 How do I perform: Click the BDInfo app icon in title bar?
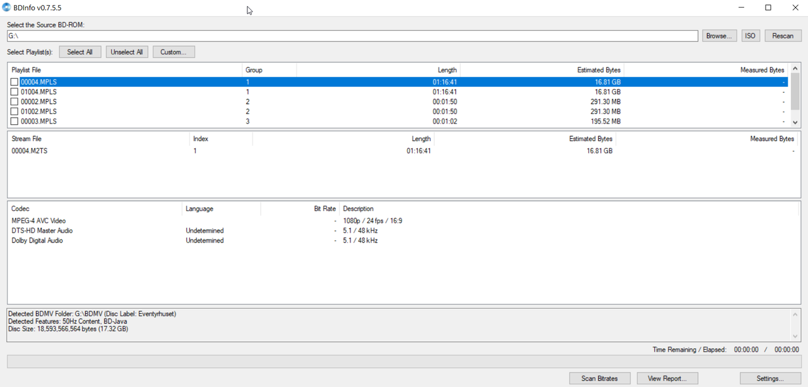click(x=6, y=8)
